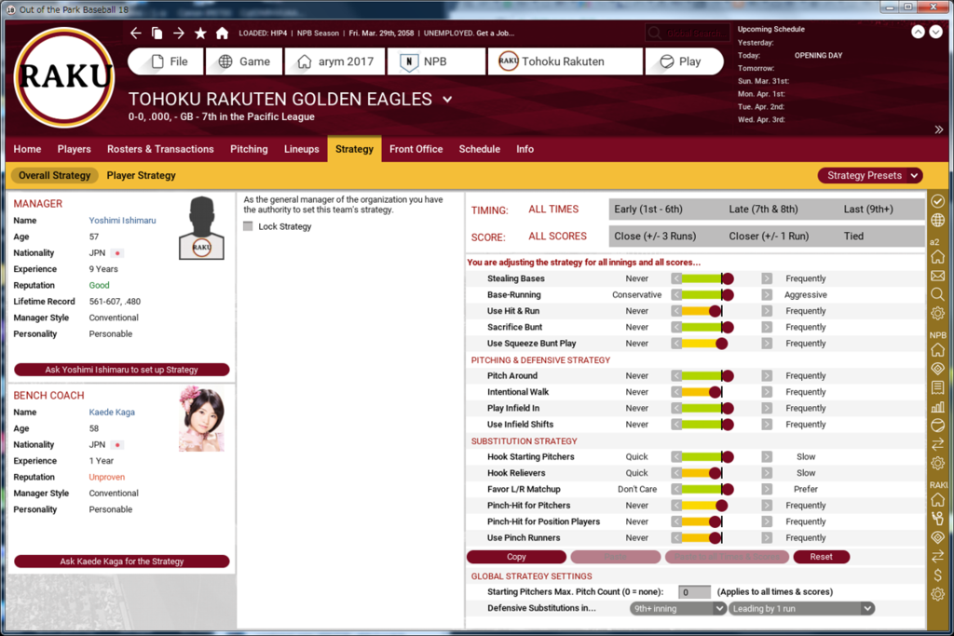Click the Max. Pitch Count input field
Screen dimensions: 954x636
coord(694,592)
